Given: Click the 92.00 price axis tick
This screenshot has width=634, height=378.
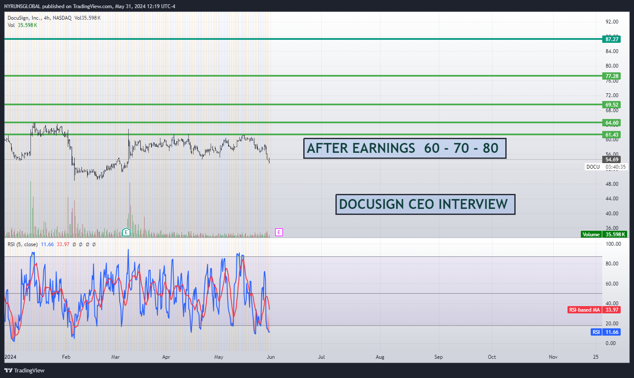Looking at the screenshot, I should coord(612,22).
